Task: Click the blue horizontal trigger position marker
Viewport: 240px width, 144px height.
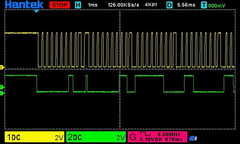Action: 37,11
